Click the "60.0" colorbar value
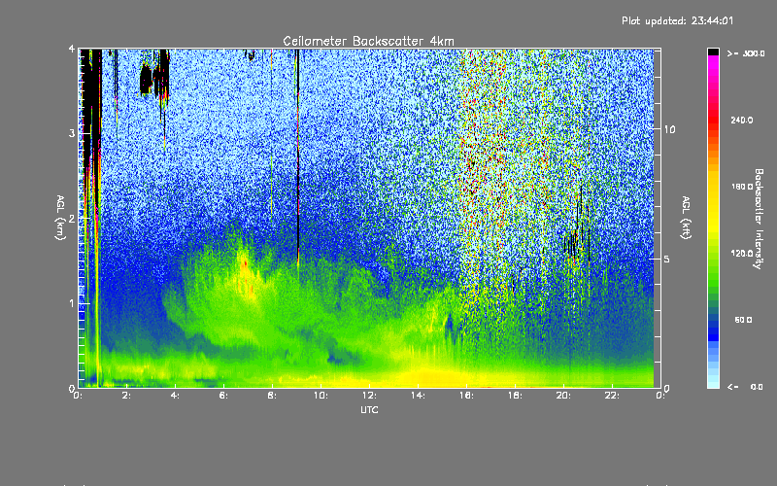The height and width of the screenshot is (486, 777). tap(743, 320)
